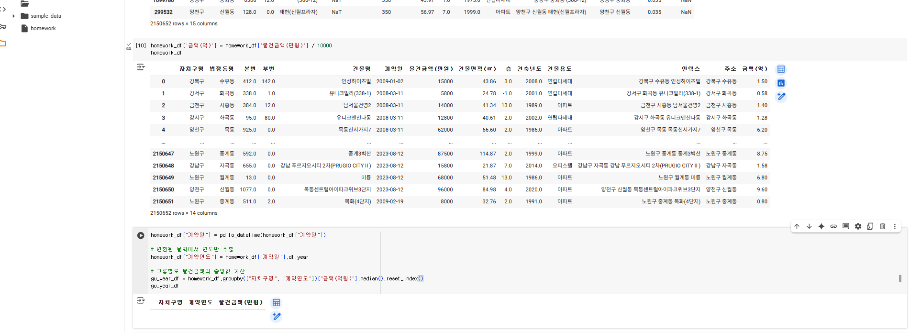Image resolution: width=910 pixels, height=333 pixels.
Task: Mirror the cell in a tab
Action: [870, 226]
